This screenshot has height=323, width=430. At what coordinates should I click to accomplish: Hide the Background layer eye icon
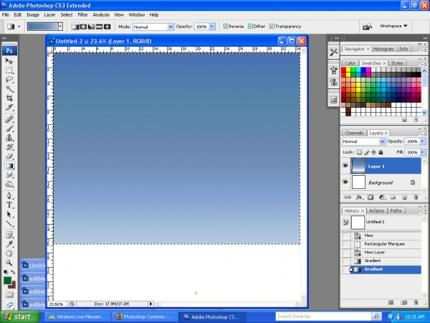[x=345, y=182]
